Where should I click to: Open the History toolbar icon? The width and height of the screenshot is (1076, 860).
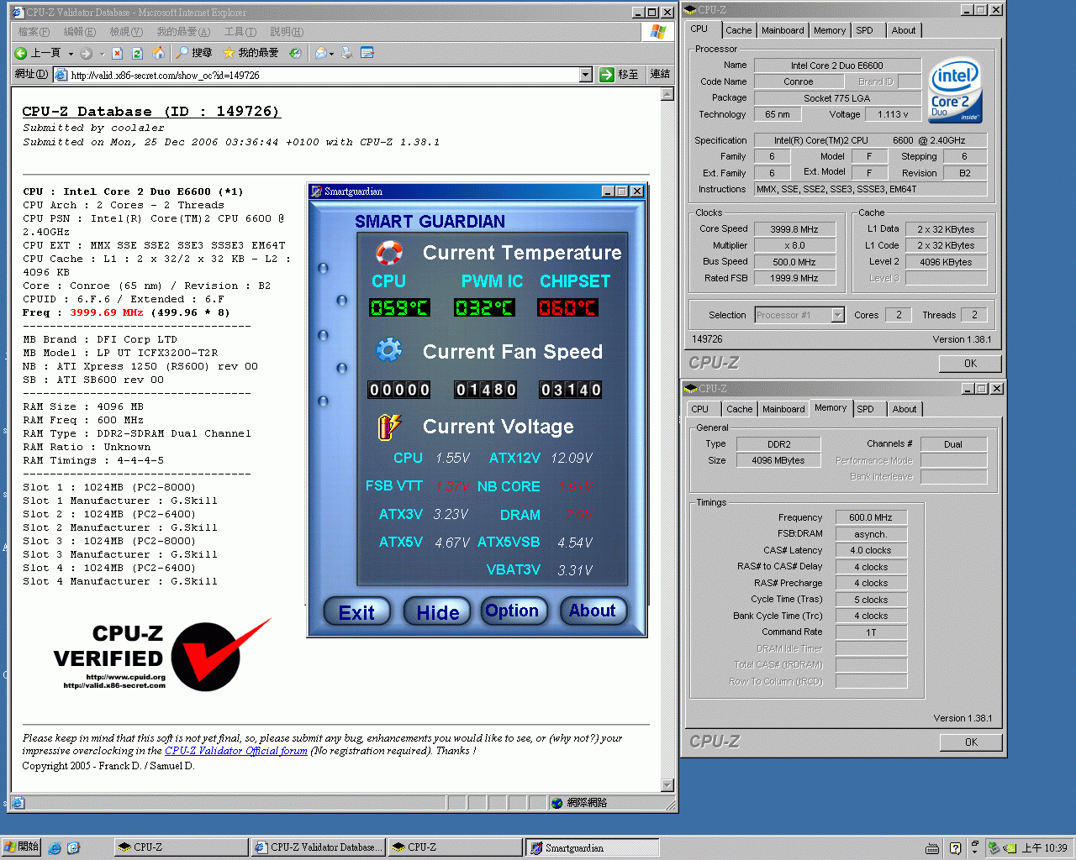295,53
